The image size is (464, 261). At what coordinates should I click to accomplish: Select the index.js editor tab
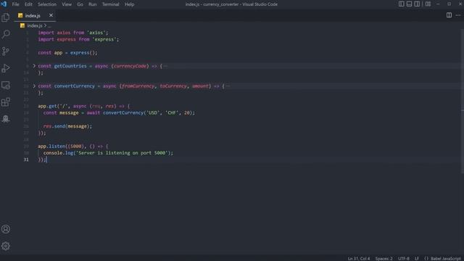(x=35, y=15)
